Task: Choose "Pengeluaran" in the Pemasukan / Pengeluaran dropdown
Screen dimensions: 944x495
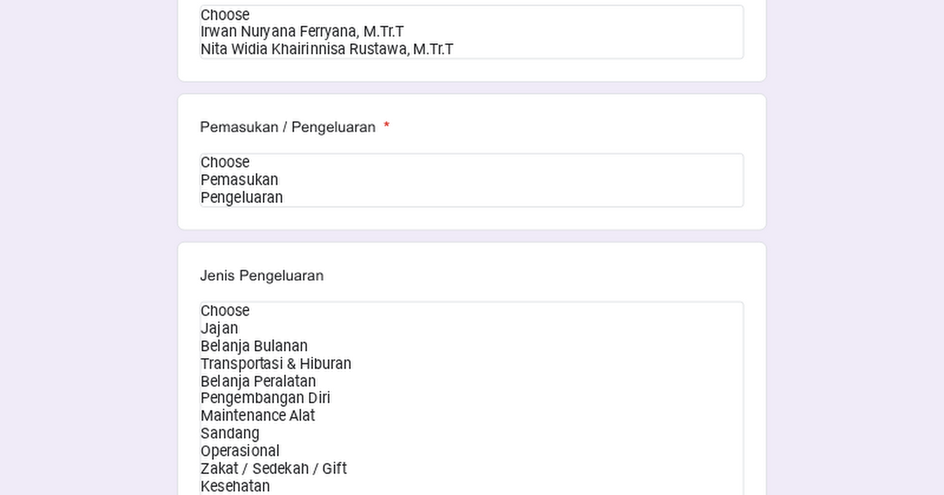Action: coord(240,197)
